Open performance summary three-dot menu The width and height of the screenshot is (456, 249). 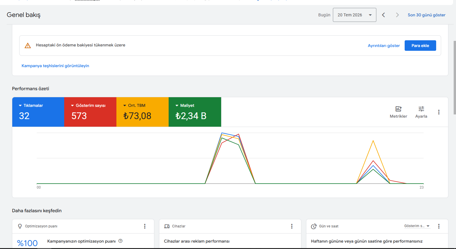tap(439, 112)
